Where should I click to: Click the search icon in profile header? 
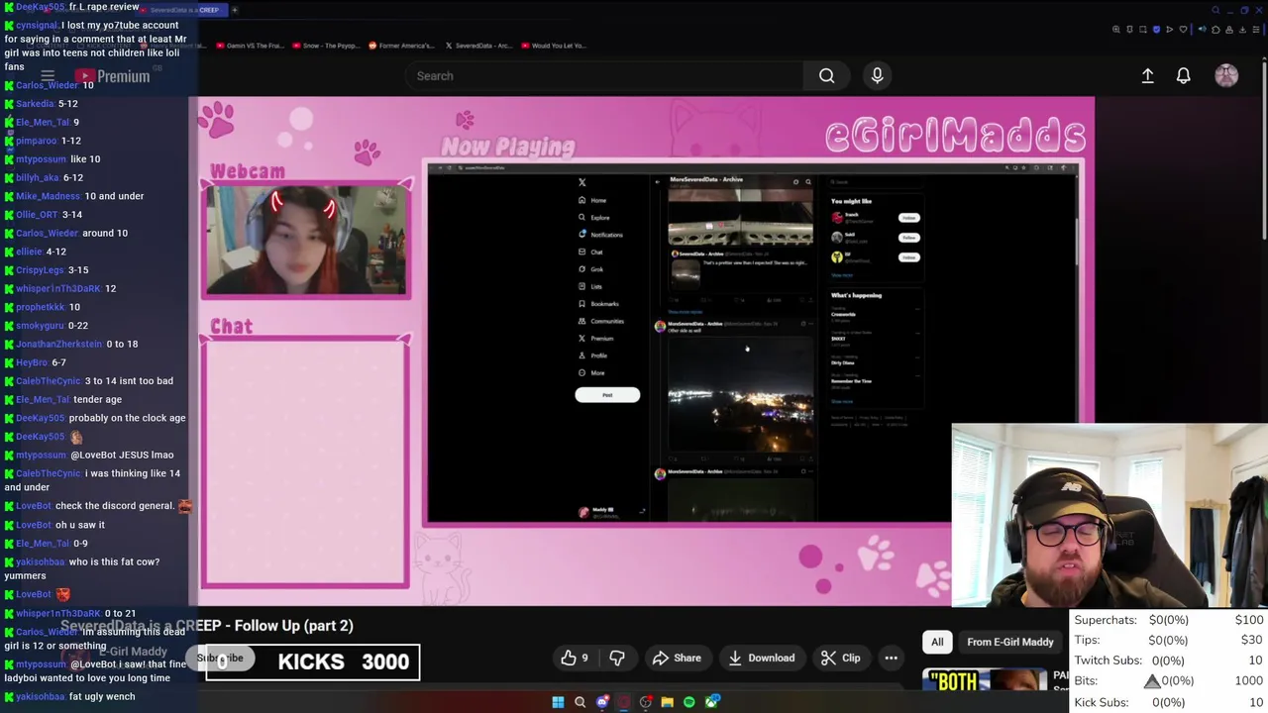pyautogui.click(x=808, y=182)
